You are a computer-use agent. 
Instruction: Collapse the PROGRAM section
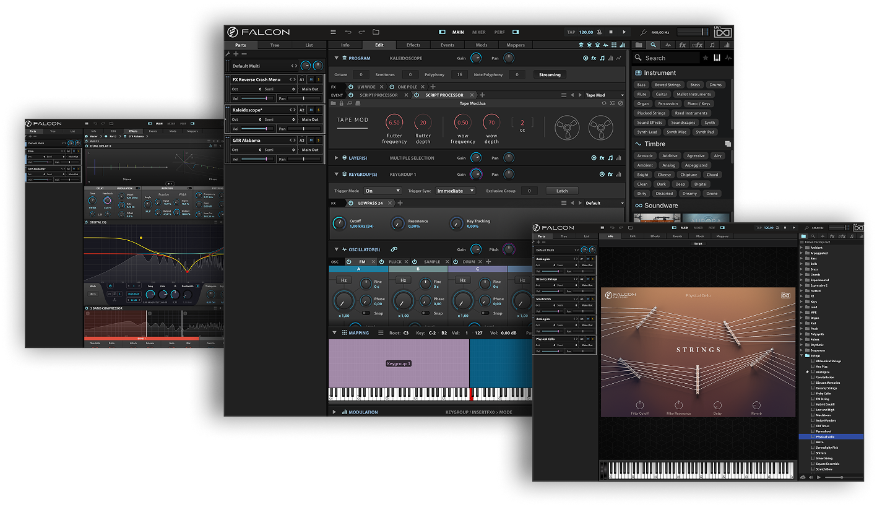point(337,58)
